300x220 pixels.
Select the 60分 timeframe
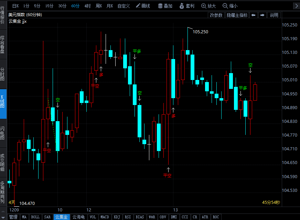tap(75, 6)
